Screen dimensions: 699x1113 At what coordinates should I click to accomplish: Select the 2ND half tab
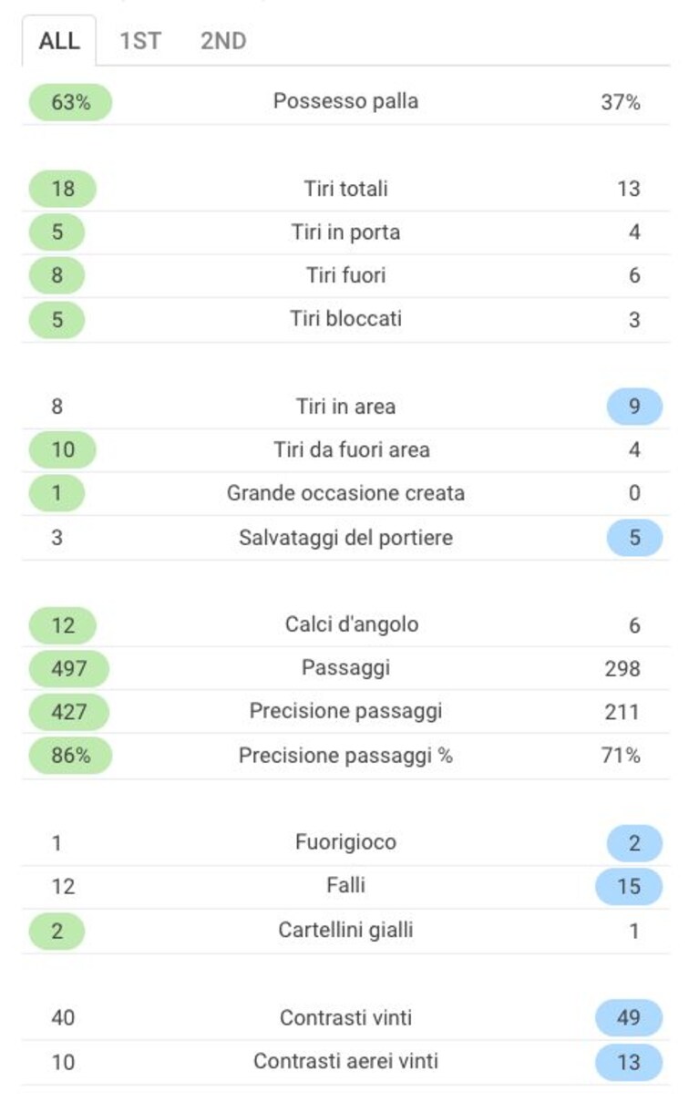[x=223, y=41]
